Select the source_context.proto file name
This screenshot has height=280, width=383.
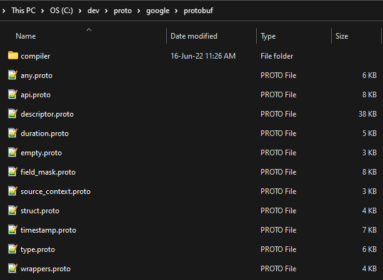(x=56, y=191)
